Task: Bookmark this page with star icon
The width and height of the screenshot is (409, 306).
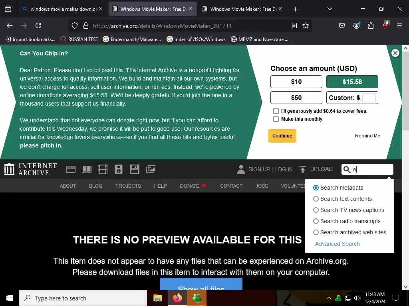Action: coord(306,25)
